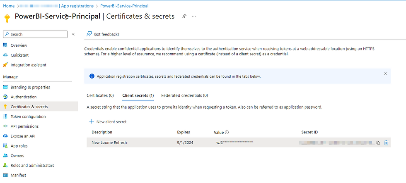This screenshot has height=183, width=406.
Task: Click the Got feedback icon
Action: tap(89, 34)
